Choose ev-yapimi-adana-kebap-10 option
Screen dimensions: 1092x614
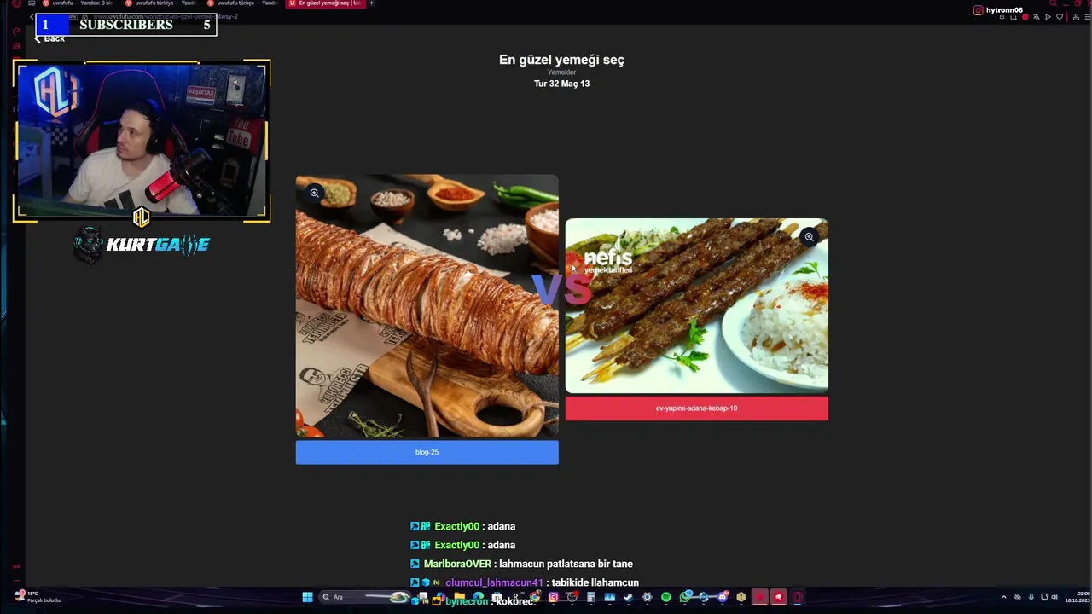696,408
